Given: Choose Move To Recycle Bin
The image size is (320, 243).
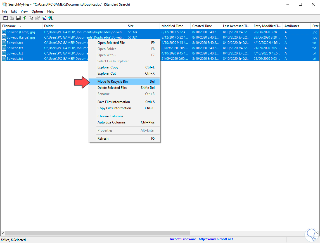Looking at the screenshot, I should point(124,81).
